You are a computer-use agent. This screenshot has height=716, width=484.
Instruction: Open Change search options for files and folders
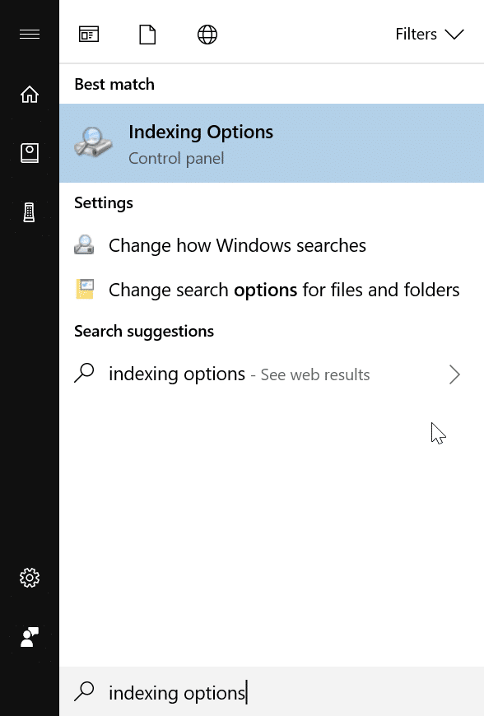tap(284, 289)
